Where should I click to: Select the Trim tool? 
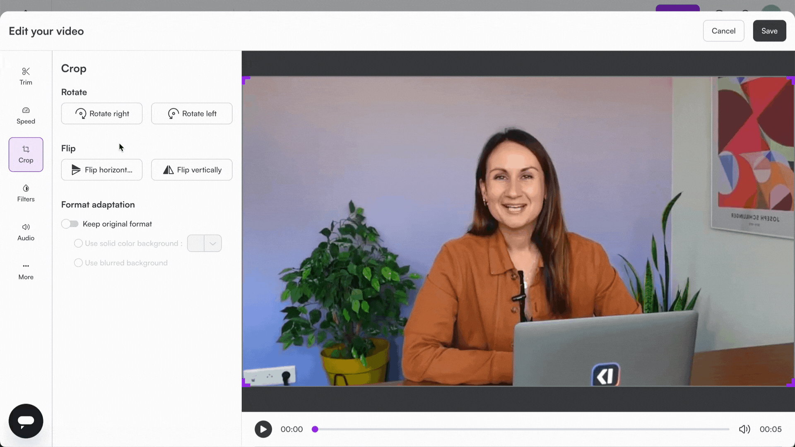(25, 76)
